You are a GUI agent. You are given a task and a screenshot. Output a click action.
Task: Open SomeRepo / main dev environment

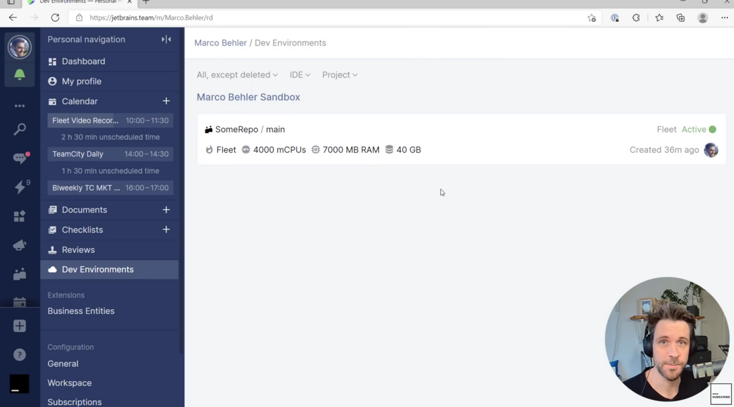pos(250,129)
